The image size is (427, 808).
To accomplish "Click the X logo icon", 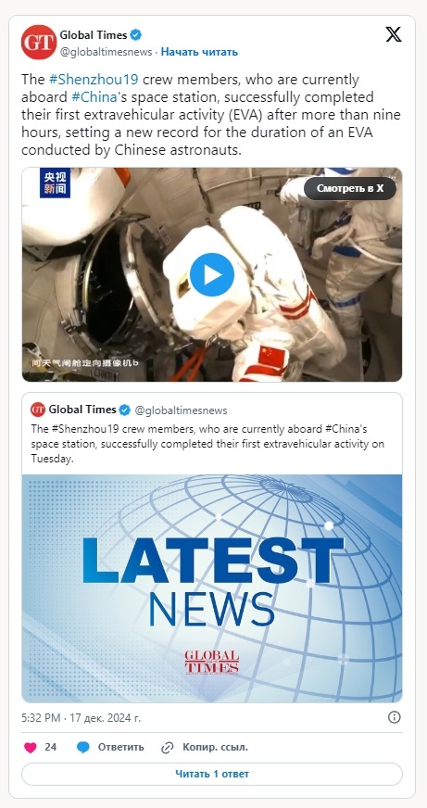I will pos(393,35).
